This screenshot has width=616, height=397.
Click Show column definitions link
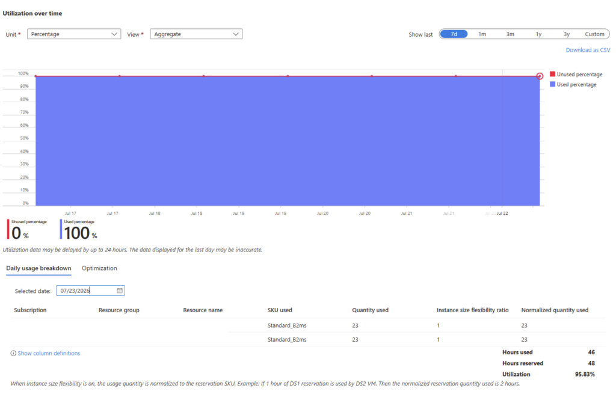[x=49, y=354]
